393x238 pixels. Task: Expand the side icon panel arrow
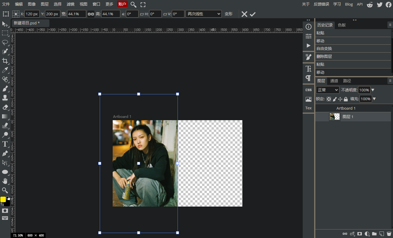[x=308, y=20]
